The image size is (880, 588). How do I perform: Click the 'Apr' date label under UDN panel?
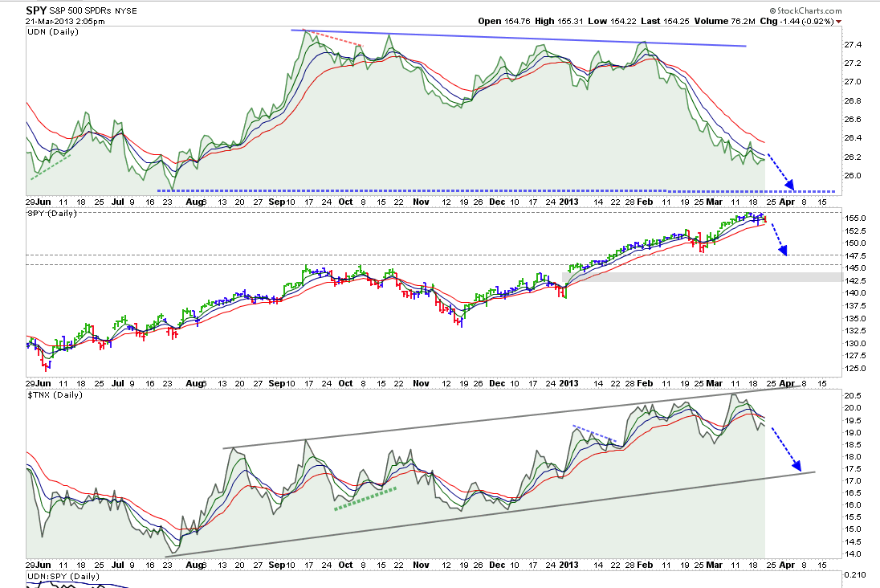(787, 202)
